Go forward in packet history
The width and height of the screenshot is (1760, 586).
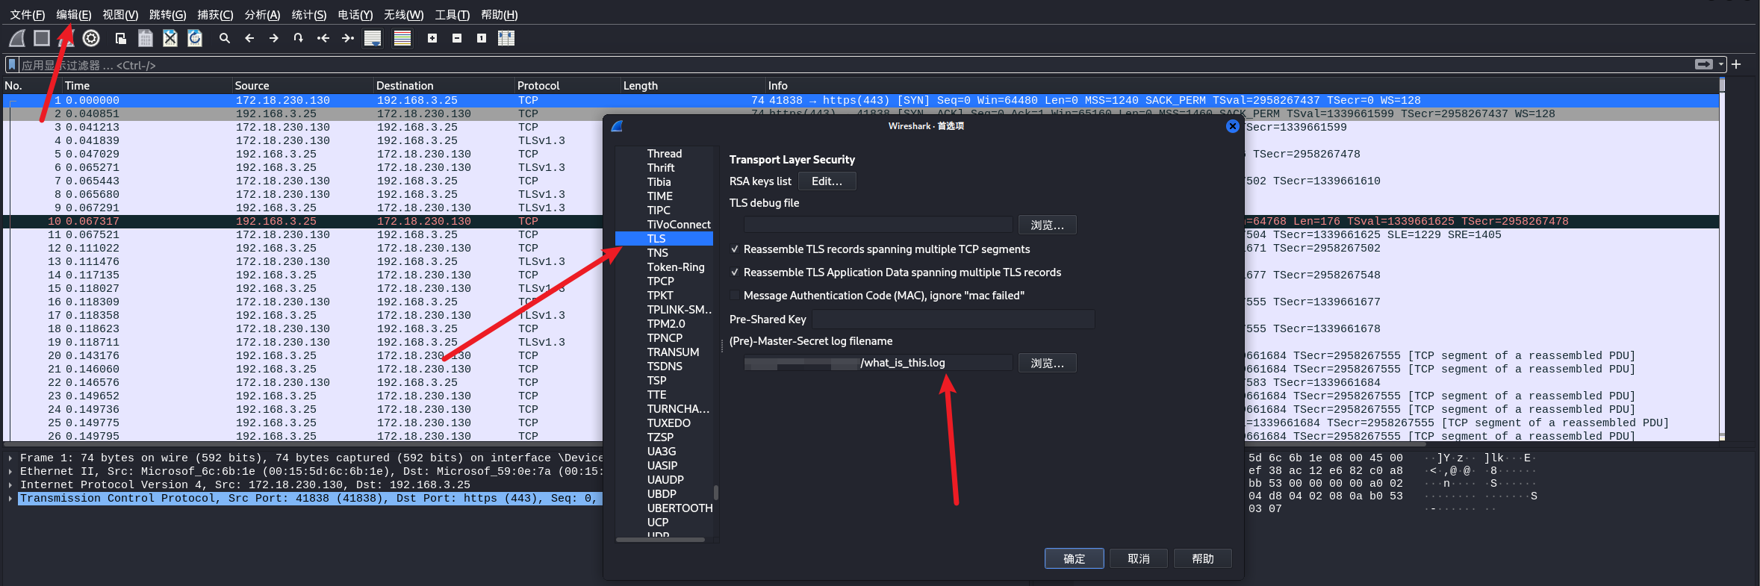274,38
